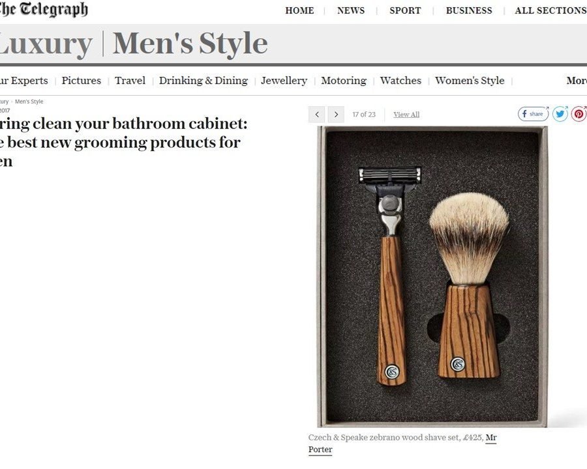Select BUSINESS in the top navigation
Screen dimensions: 587x469
tap(469, 10)
